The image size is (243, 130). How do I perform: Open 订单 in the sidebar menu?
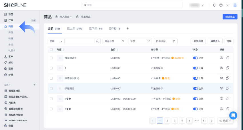(x=11, y=20)
